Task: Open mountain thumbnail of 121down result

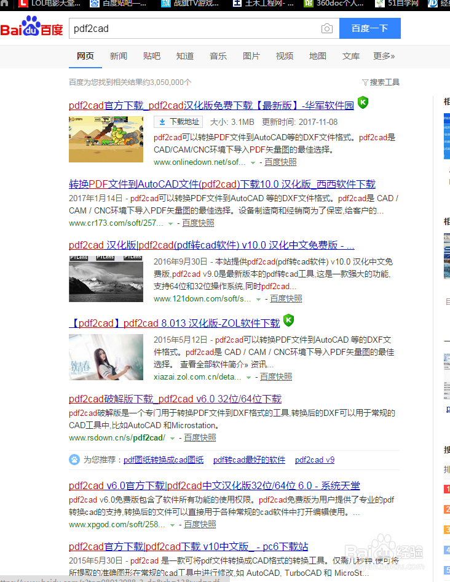Action: (106, 279)
